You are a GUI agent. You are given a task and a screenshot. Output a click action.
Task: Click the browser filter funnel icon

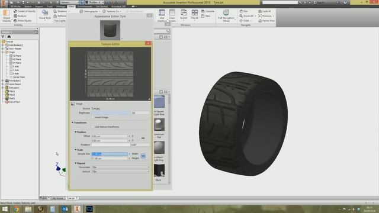pos(3,37)
